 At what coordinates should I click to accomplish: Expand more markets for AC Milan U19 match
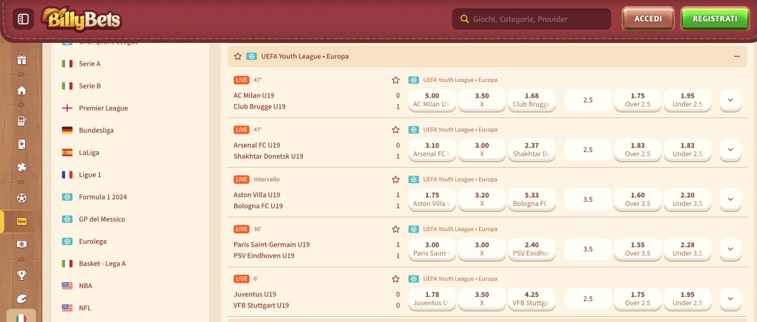click(x=730, y=100)
